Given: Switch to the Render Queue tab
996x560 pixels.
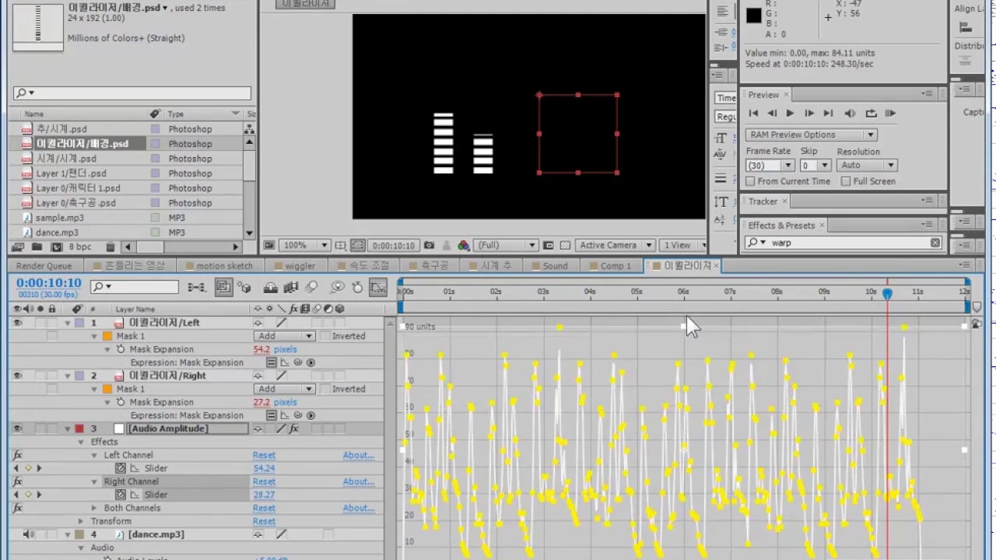Looking at the screenshot, I should pos(44,266).
